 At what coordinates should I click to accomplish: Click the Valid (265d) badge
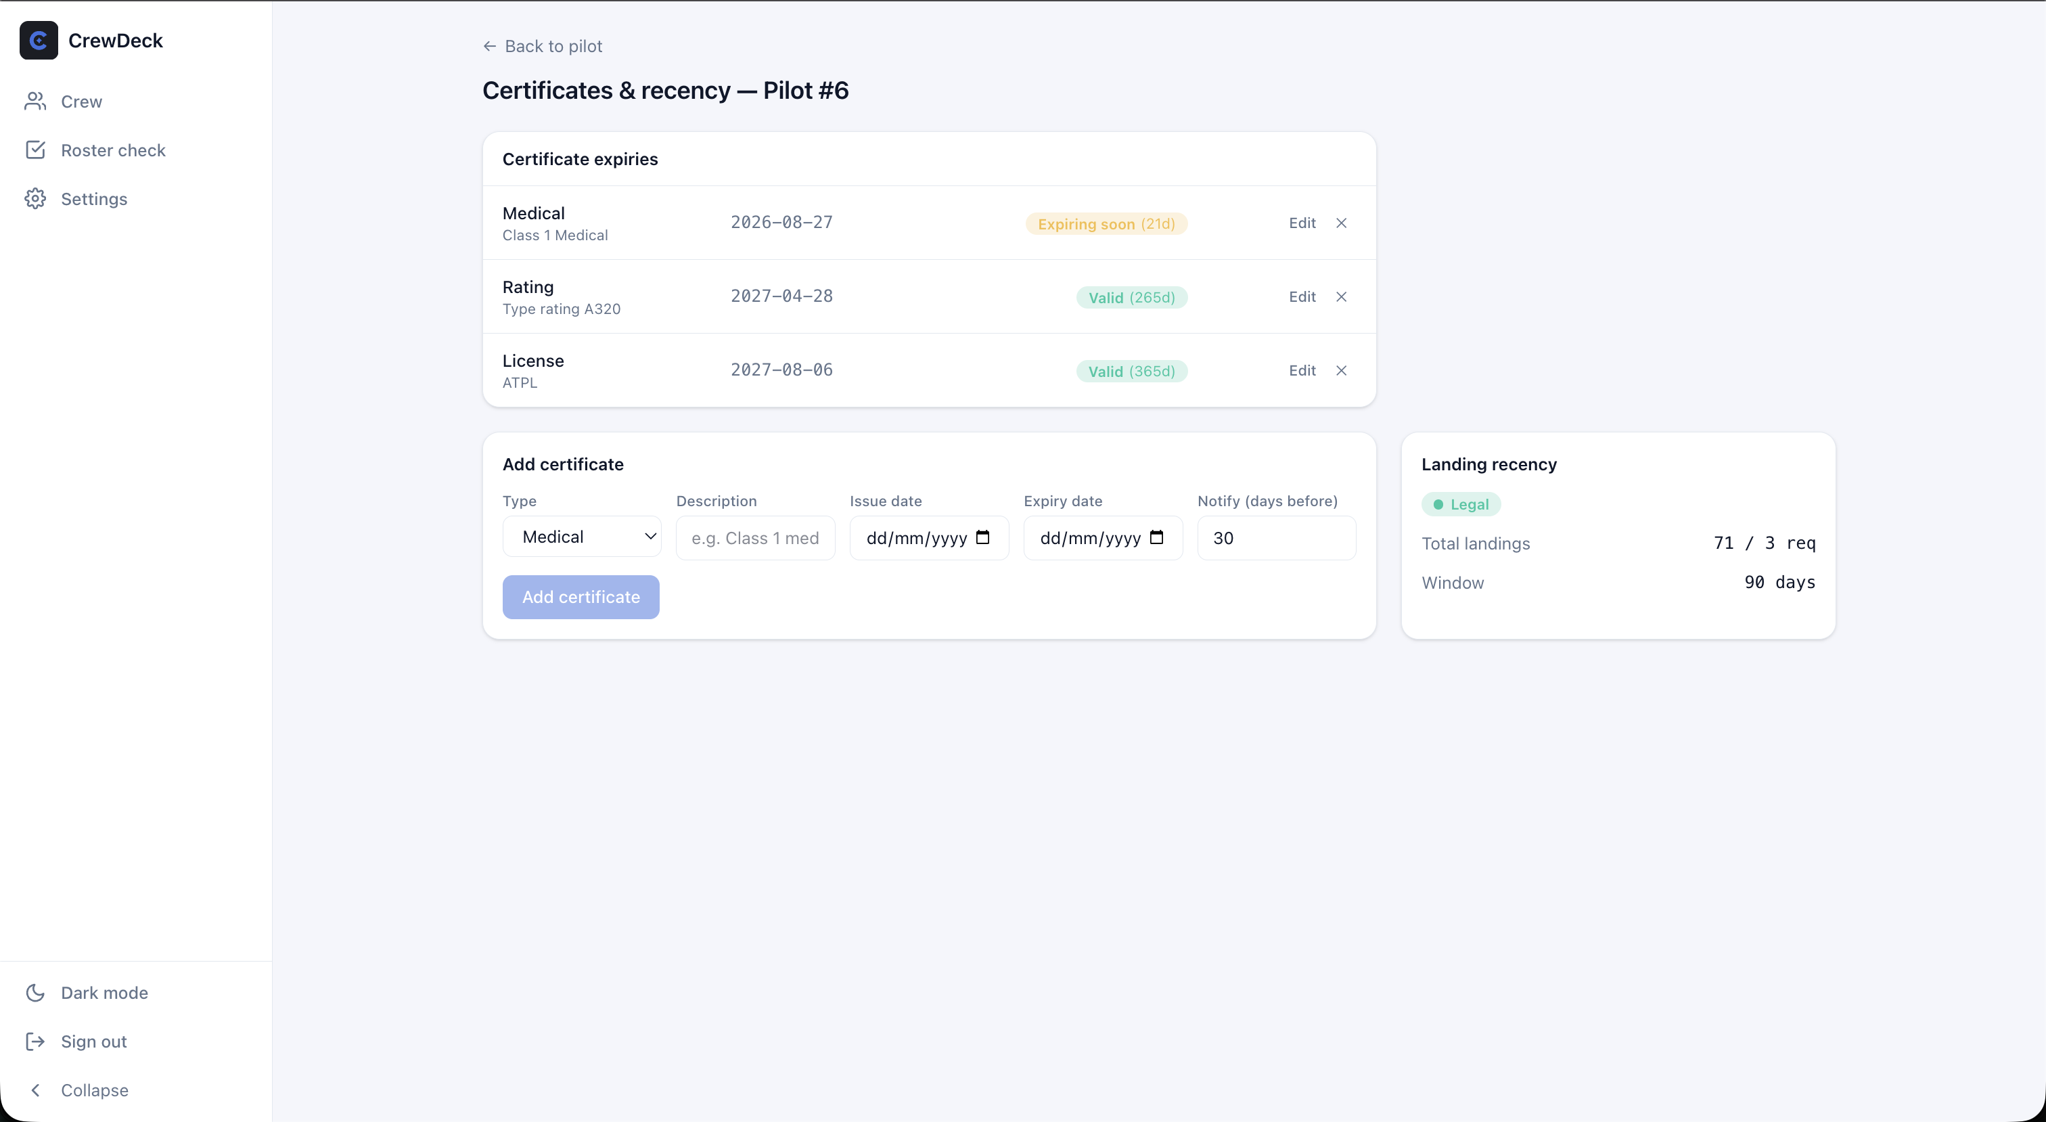point(1132,297)
